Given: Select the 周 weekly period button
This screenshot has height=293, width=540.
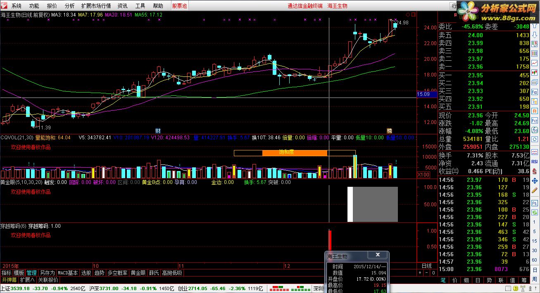Looking at the screenshot, I should (x=534, y=279).
